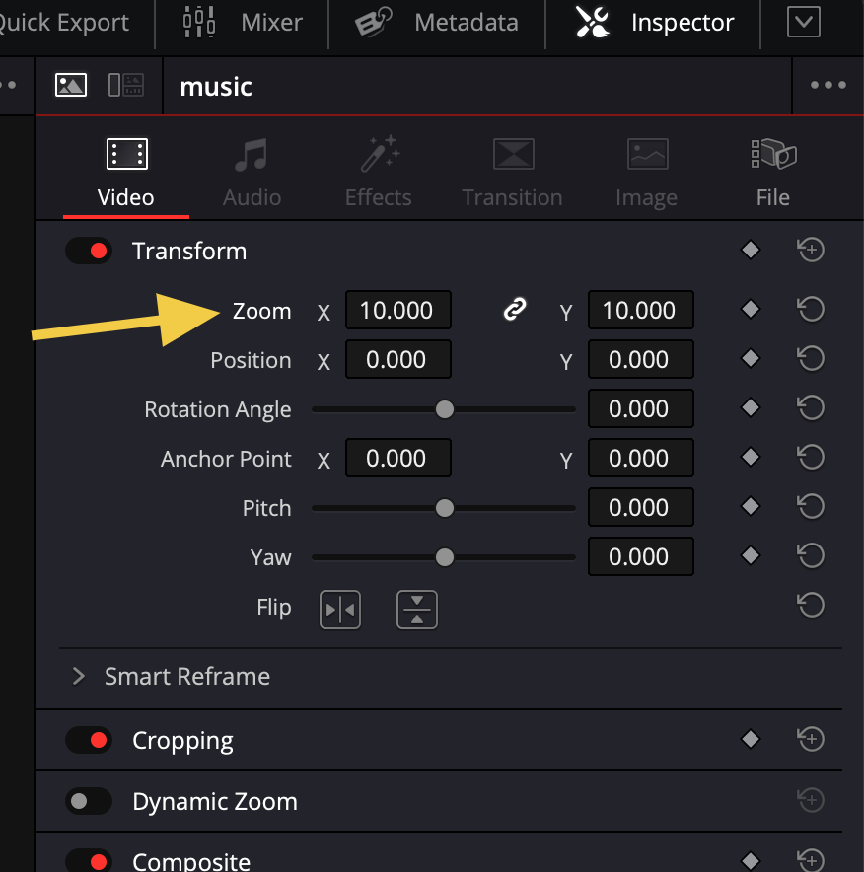Enable the Dynamic Zoom switch
Image resolution: width=864 pixels, height=872 pixels.
coord(89,801)
